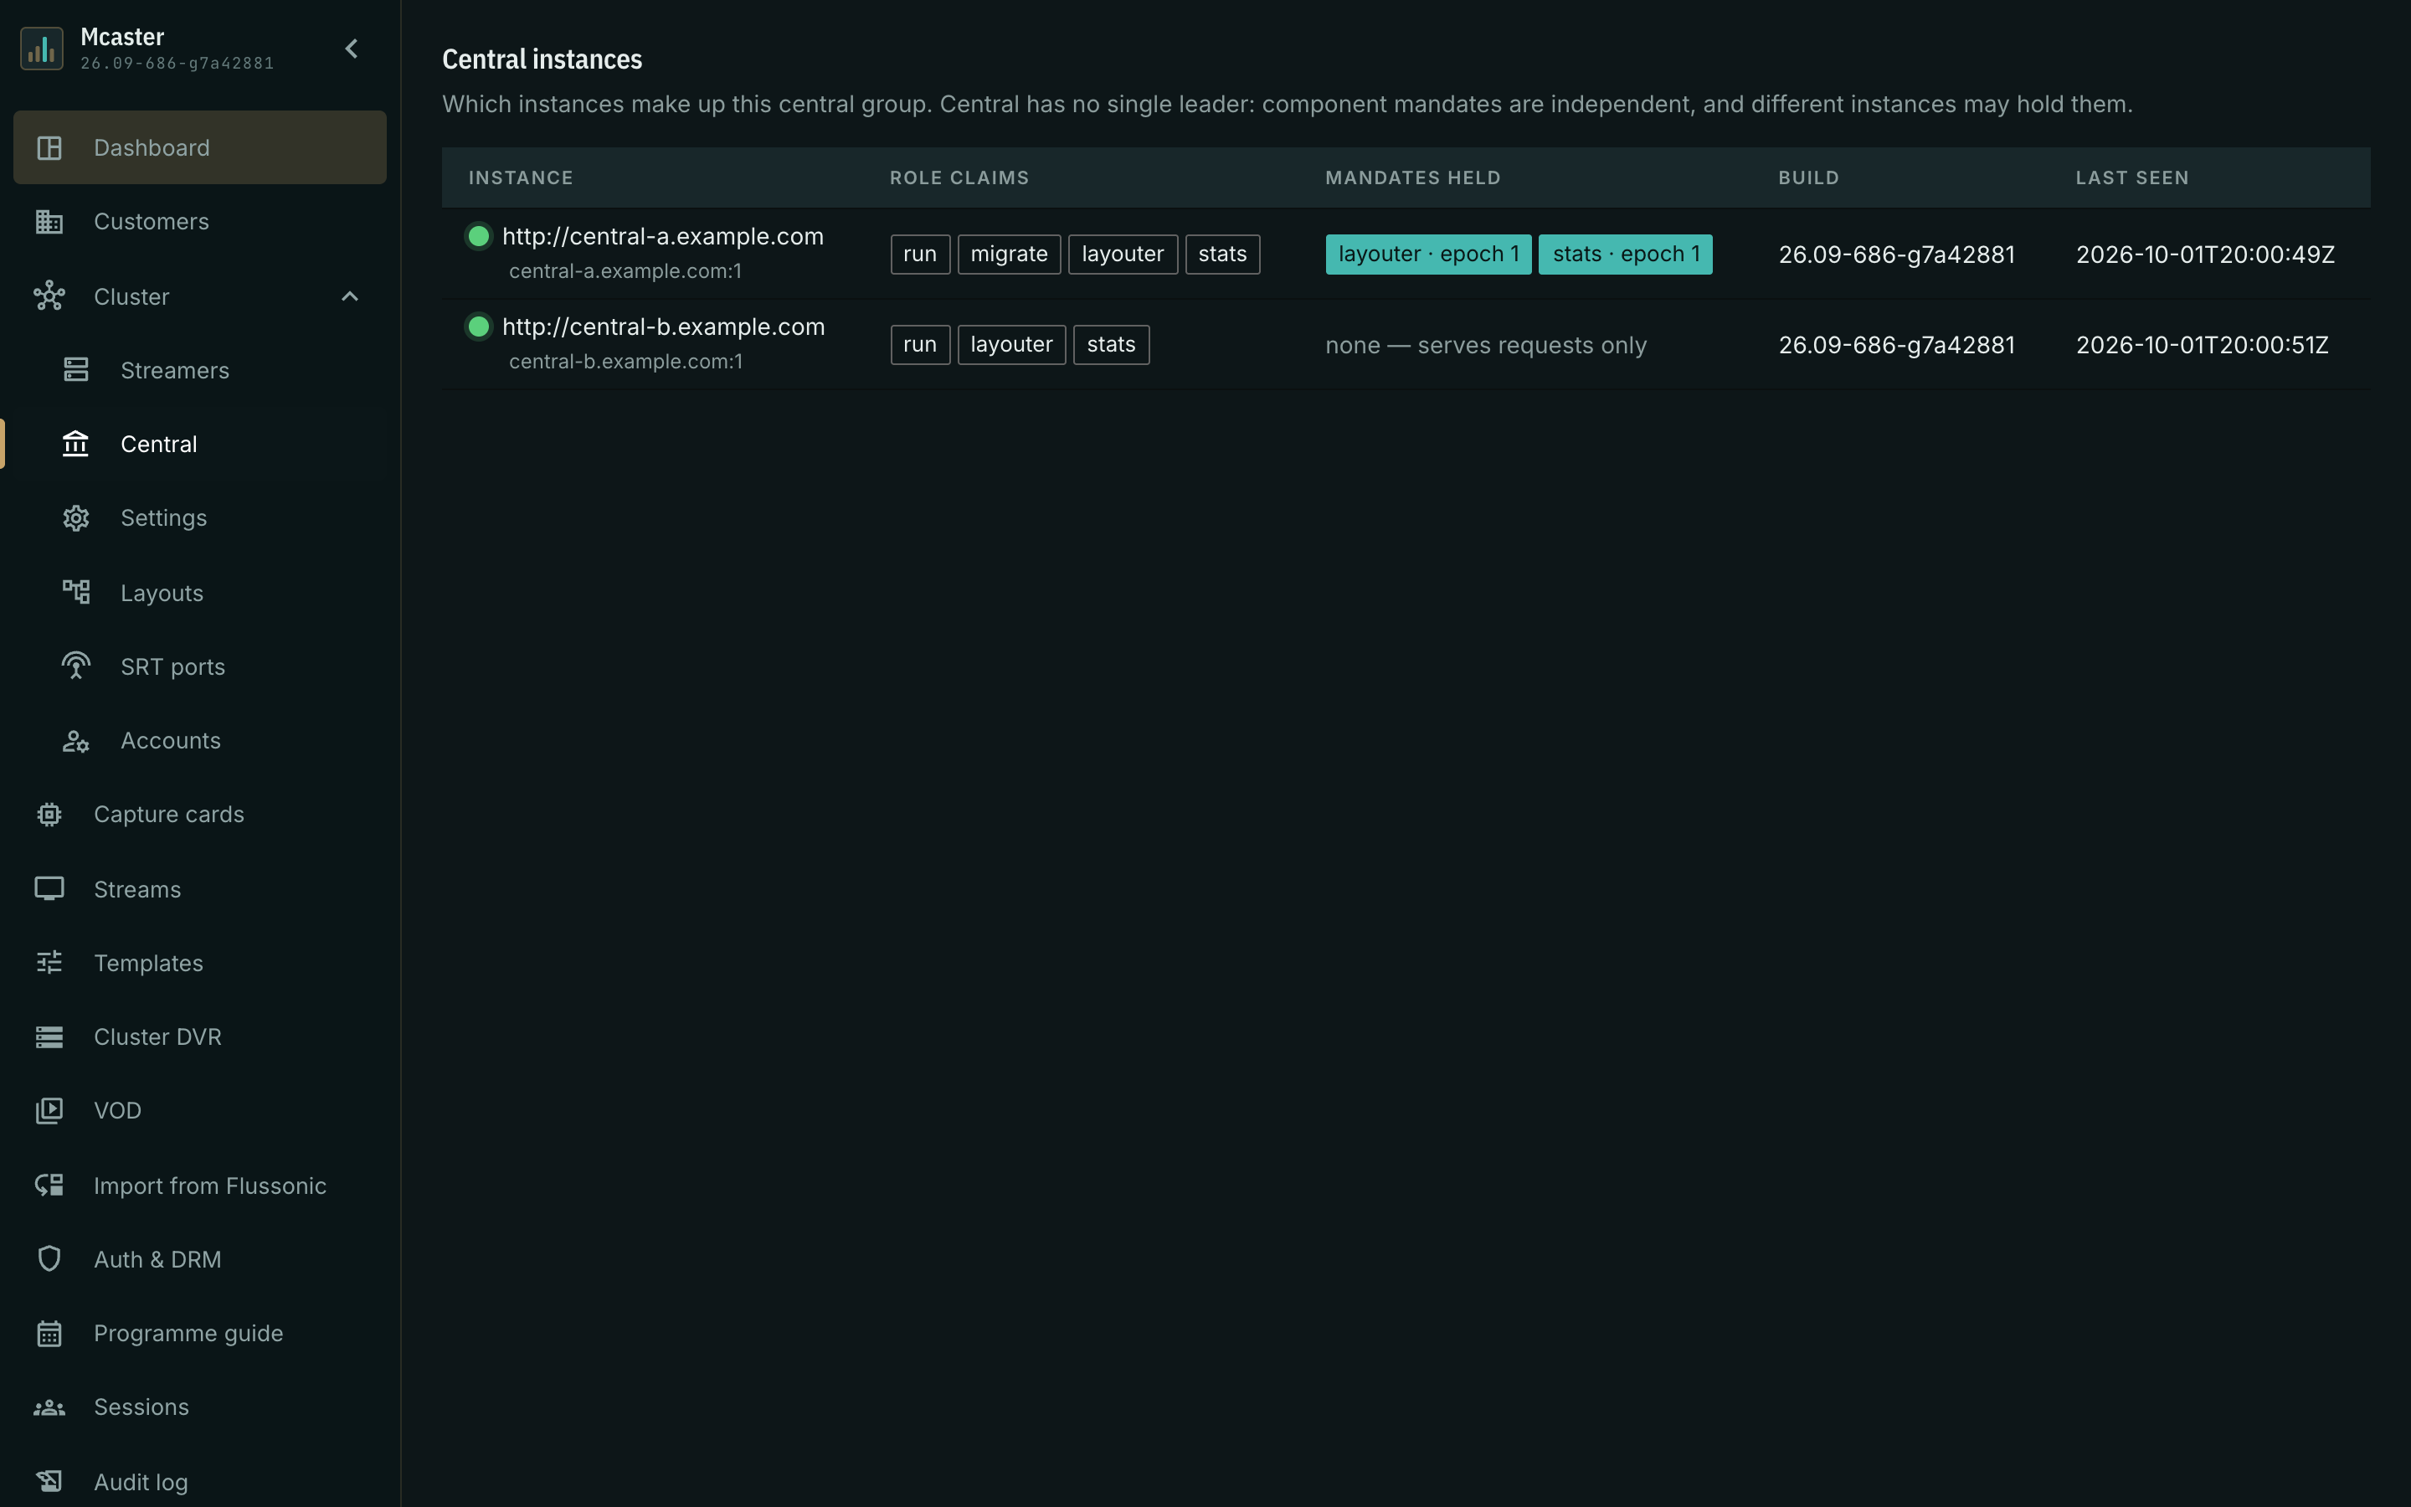Open the http://central-b.example.com instance link
2411x1507 pixels.
click(x=664, y=327)
